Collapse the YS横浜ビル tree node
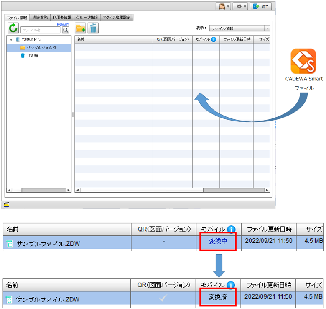Viewport: 326px width, 309px height. tap(11, 39)
